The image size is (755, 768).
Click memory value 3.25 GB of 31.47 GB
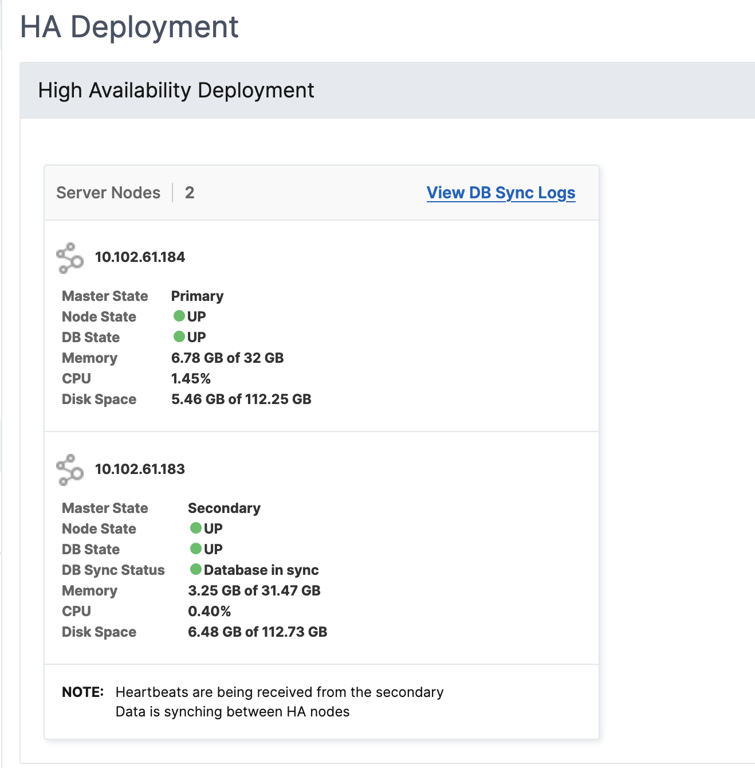[x=254, y=591]
